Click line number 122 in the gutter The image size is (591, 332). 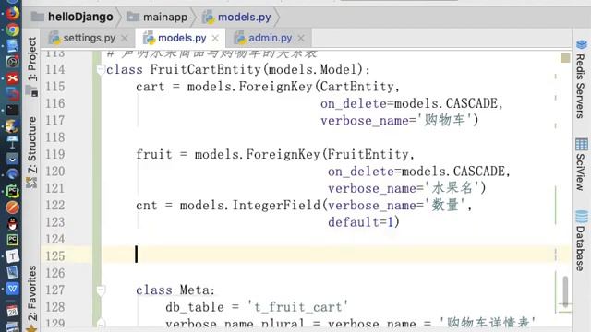55,205
